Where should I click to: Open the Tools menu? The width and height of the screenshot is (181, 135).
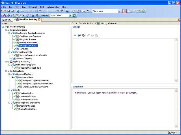pyautogui.click(x=42, y=7)
